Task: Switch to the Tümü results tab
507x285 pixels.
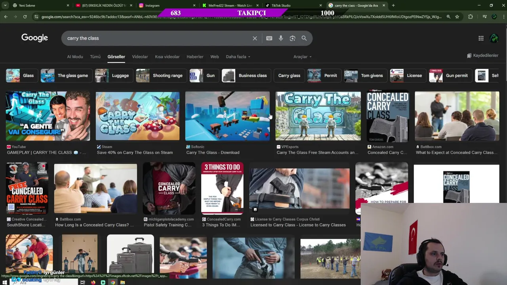Action: tap(95, 57)
